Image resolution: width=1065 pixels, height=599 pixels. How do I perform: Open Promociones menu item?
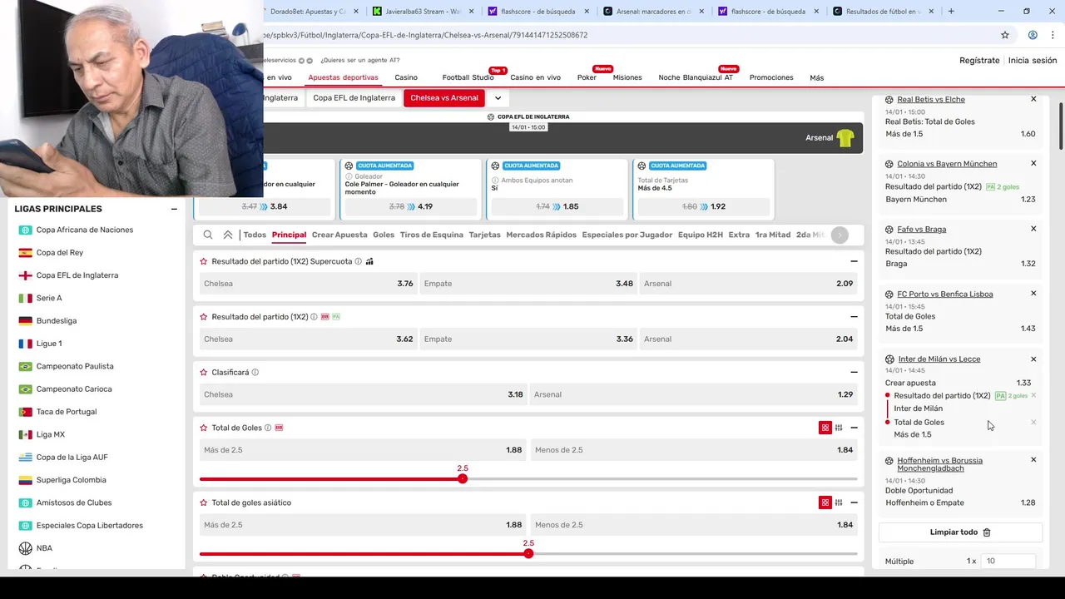click(771, 77)
